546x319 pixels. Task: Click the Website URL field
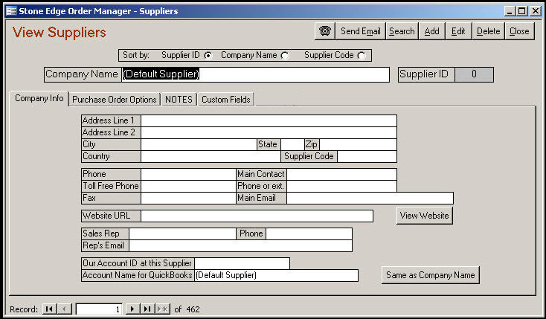tap(257, 216)
